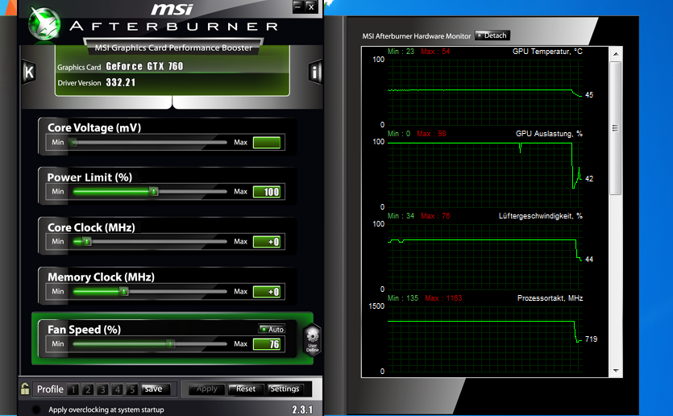The image size is (673, 416).
Task: Toggle Apply overclocking at system startup indicator
Action: 36,410
